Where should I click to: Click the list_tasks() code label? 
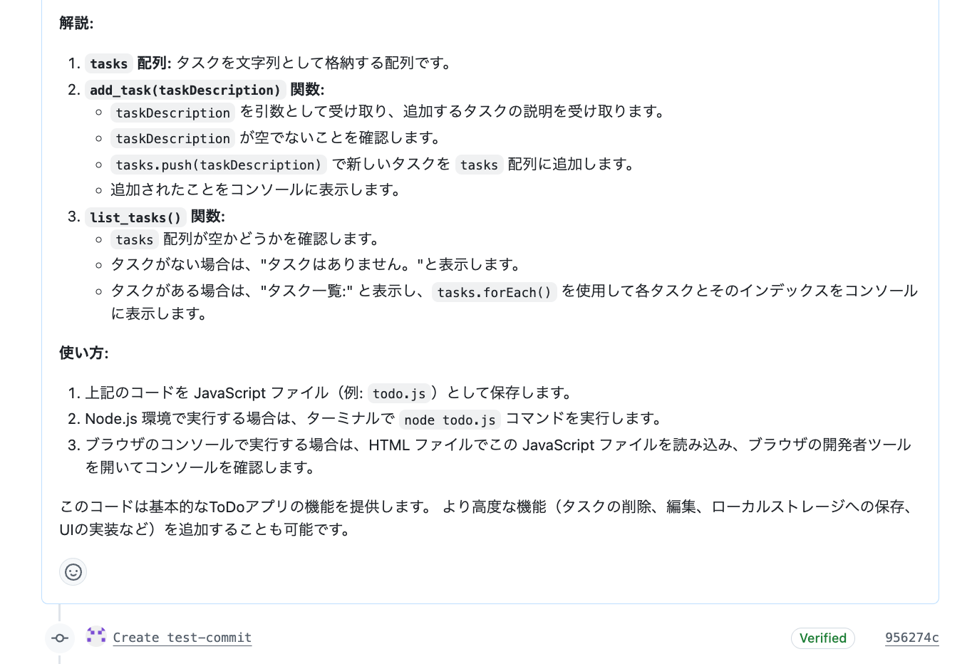135,217
